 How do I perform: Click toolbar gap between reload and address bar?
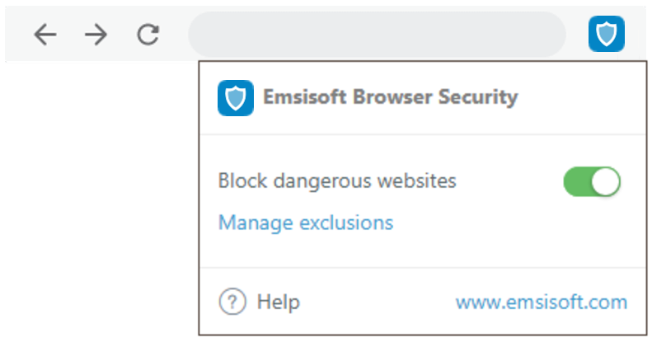click(x=175, y=35)
